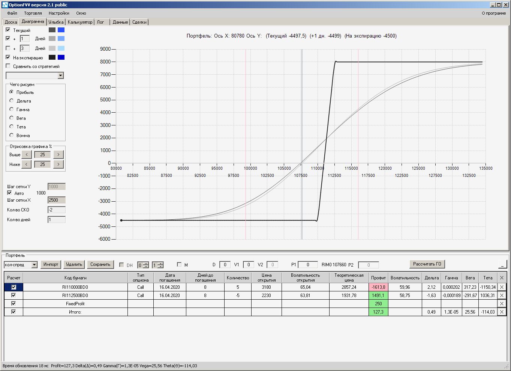Click the Шаг сетки X input field

click(57, 200)
